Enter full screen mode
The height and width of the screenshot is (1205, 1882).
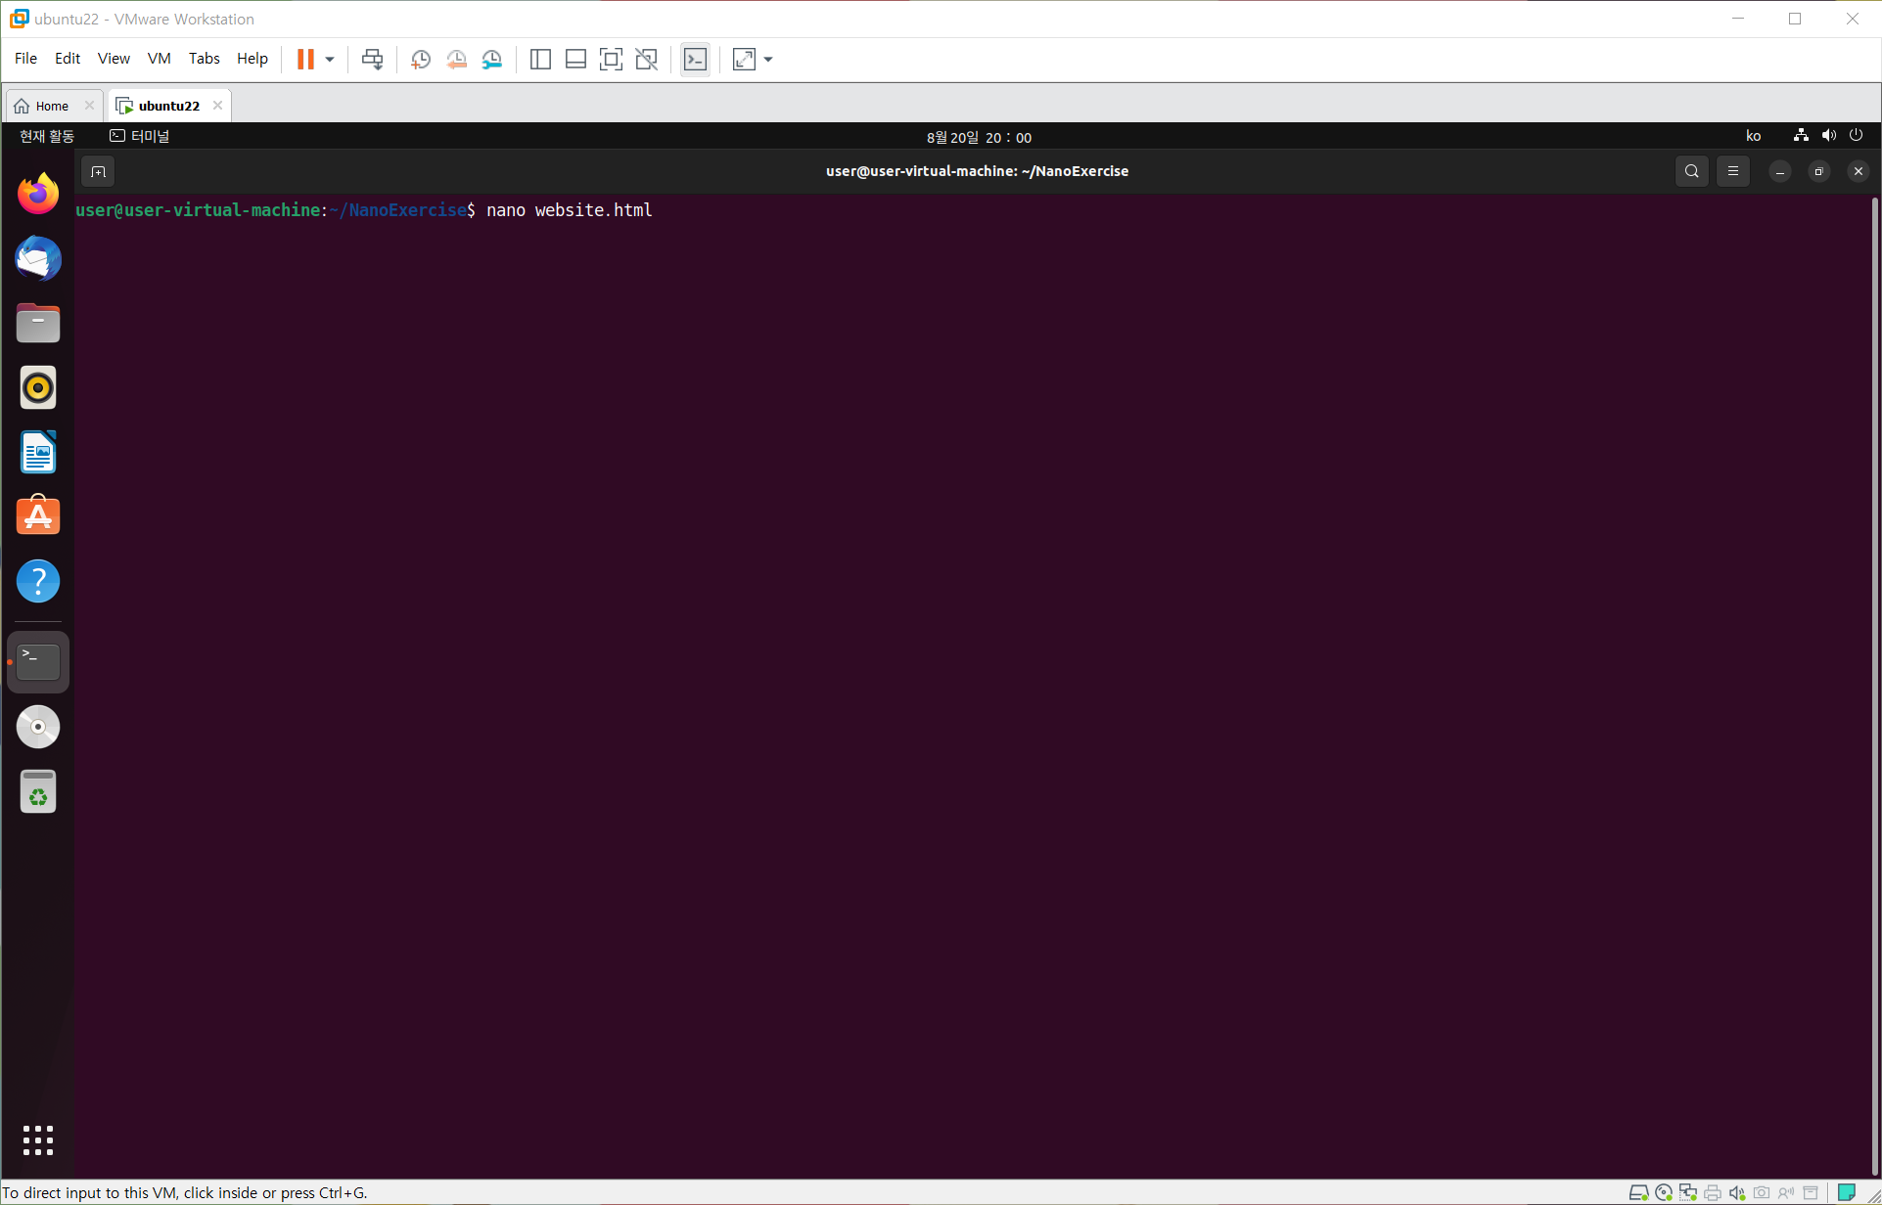[x=611, y=60]
